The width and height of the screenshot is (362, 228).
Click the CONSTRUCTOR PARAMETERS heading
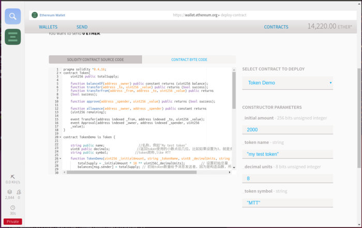pyautogui.click(x=272, y=107)
